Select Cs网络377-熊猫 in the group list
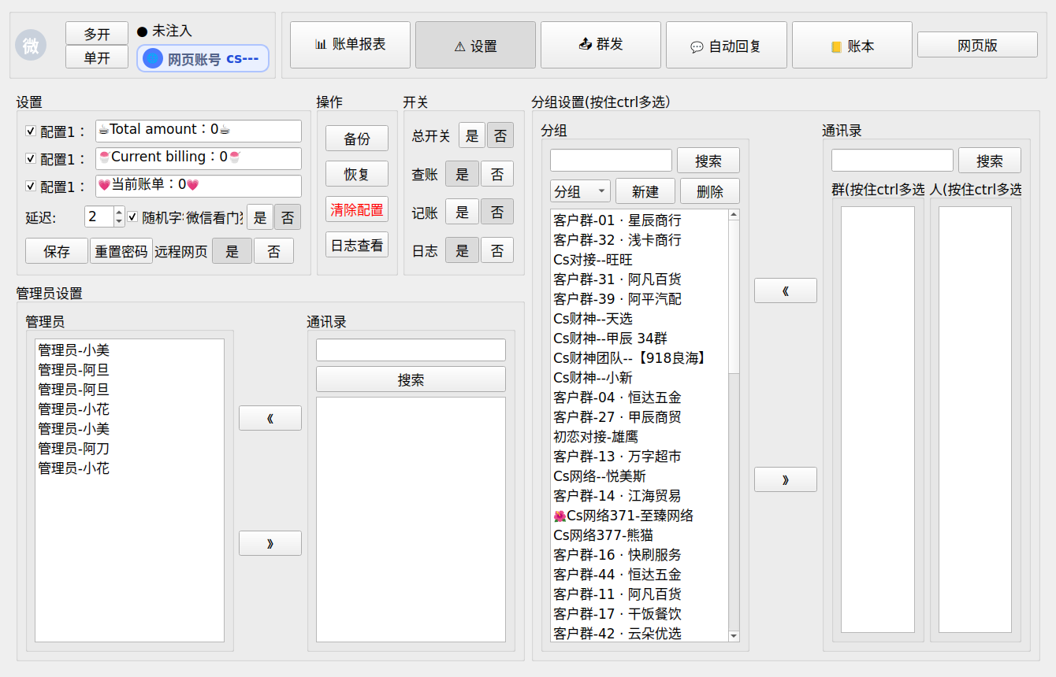This screenshot has width=1056, height=677. tap(640, 535)
